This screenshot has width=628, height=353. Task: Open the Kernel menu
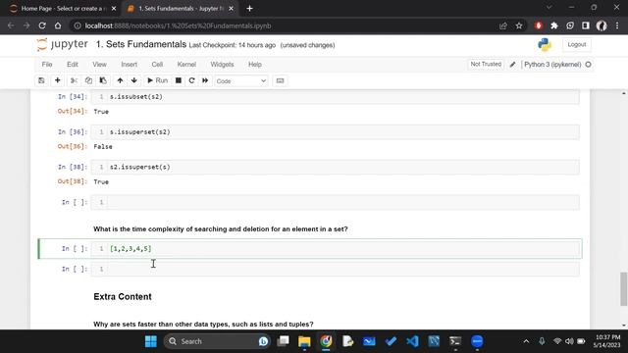(186, 65)
